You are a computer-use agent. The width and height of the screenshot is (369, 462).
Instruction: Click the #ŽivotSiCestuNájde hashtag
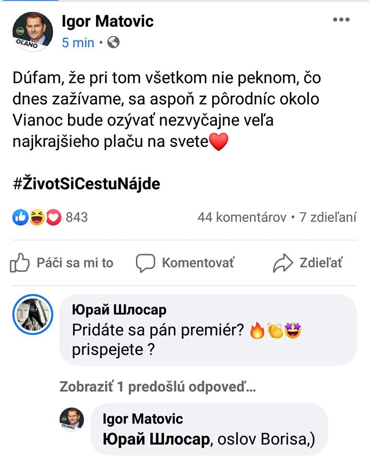coord(86,184)
